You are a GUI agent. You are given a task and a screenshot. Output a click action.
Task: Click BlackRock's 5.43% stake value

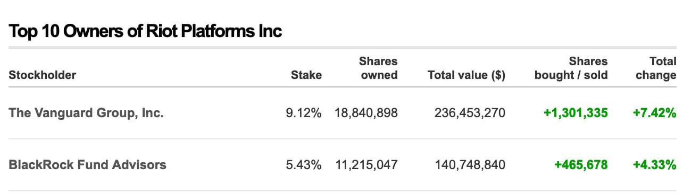304,165
